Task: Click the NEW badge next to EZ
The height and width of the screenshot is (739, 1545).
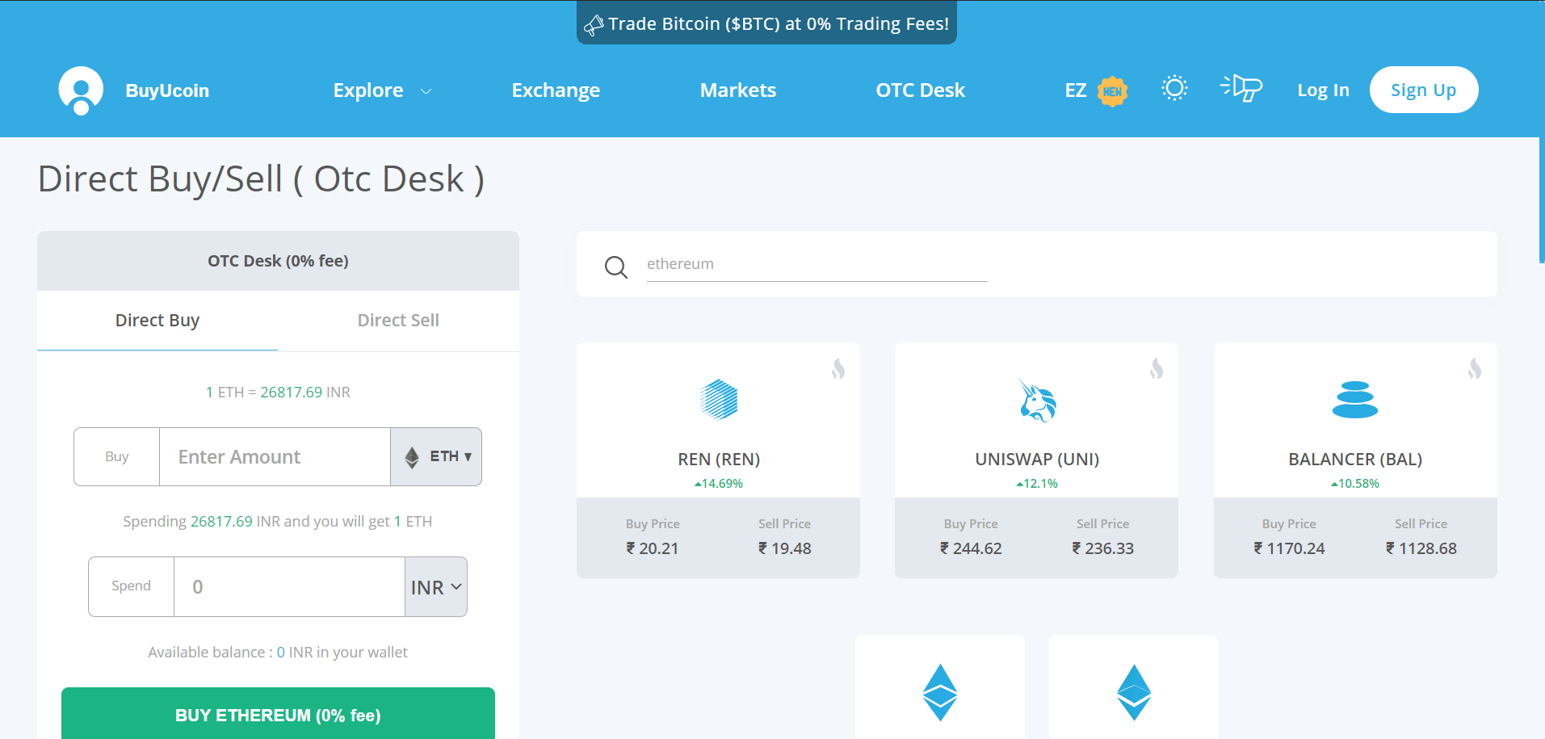Action: [x=1112, y=91]
